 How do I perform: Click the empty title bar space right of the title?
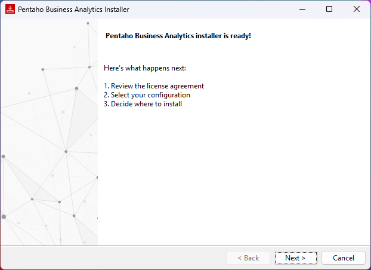tap(209, 10)
